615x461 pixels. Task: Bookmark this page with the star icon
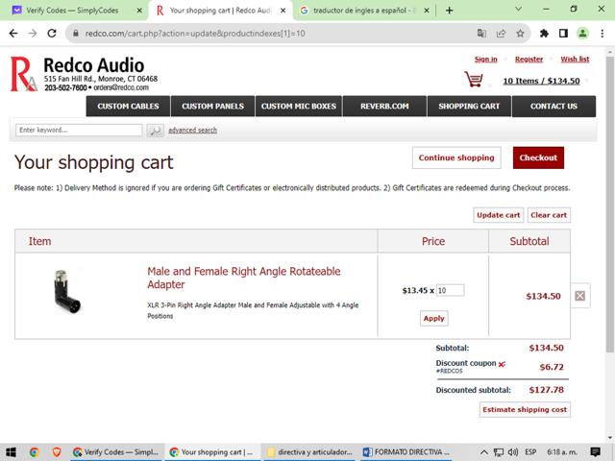click(x=520, y=34)
